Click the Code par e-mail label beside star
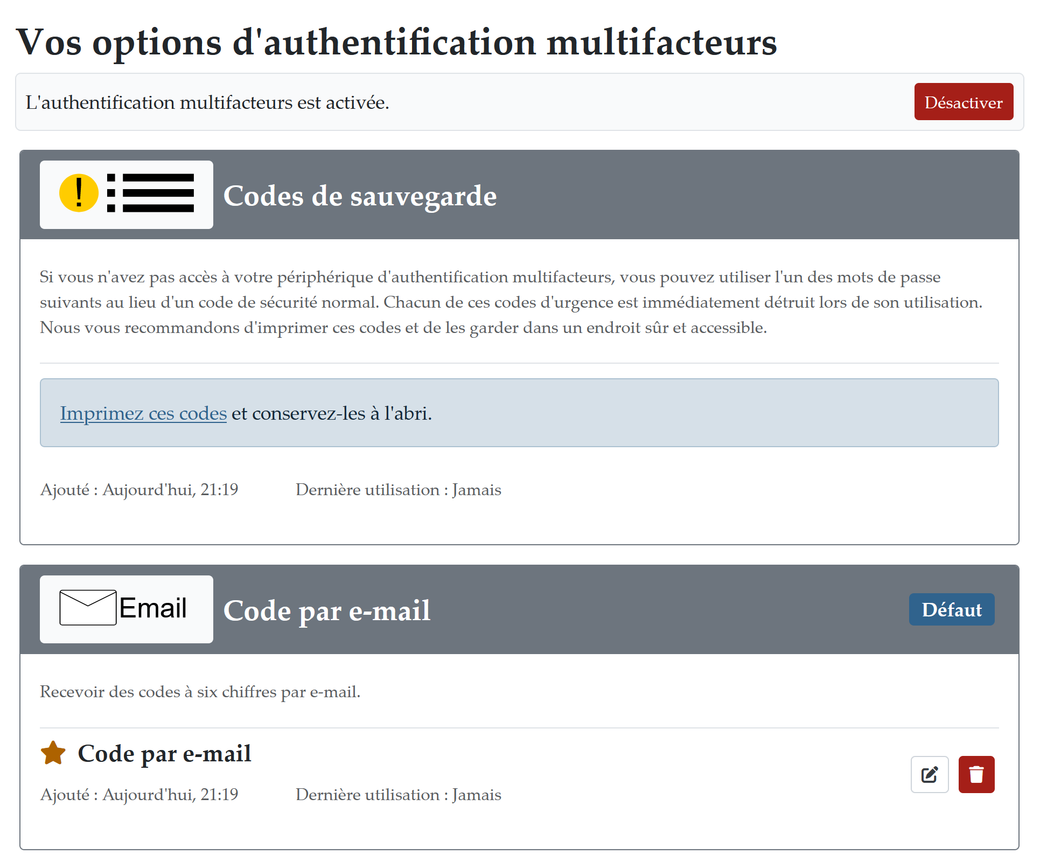 [x=164, y=753]
